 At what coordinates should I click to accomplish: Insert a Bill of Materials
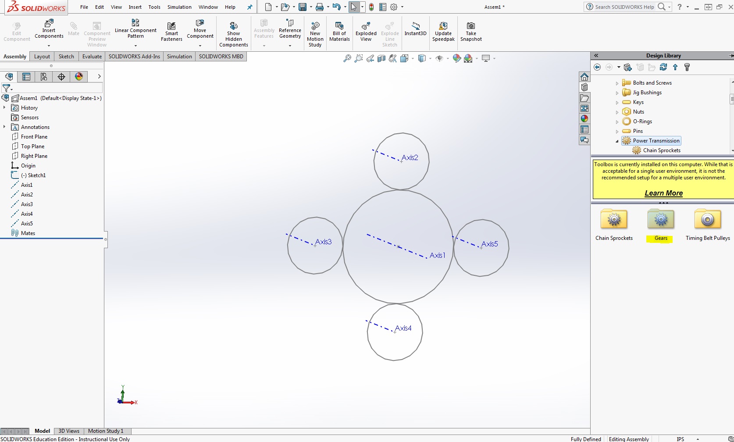click(x=339, y=32)
